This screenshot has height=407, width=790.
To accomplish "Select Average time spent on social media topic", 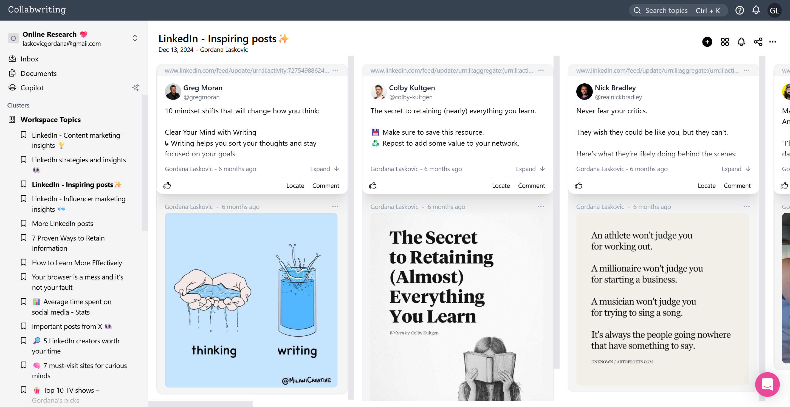I will pyautogui.click(x=71, y=307).
